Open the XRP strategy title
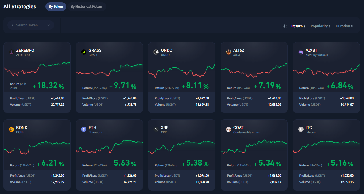364x194 pixels. coord(165,128)
